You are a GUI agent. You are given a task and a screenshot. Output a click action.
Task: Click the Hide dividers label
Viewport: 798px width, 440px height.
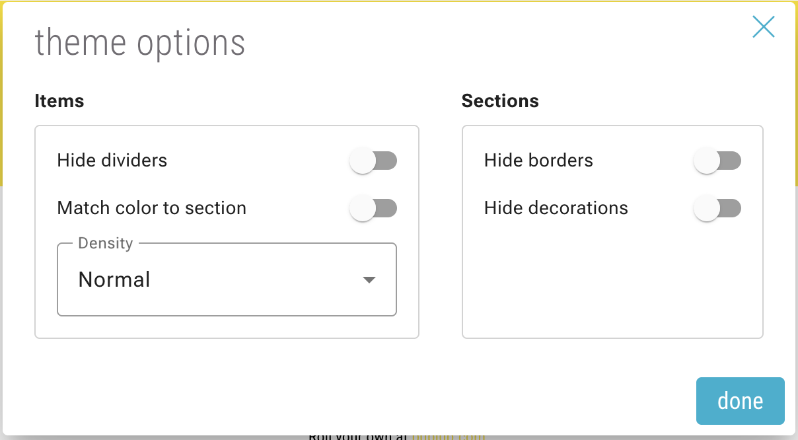pos(112,161)
